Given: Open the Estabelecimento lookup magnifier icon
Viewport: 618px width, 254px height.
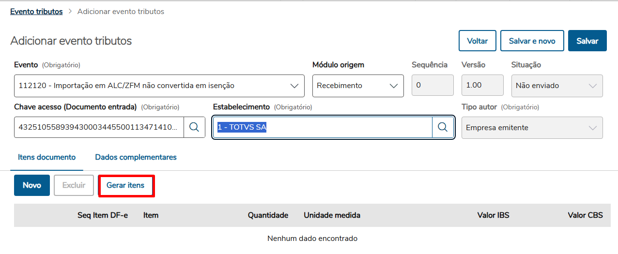Looking at the screenshot, I should point(443,127).
